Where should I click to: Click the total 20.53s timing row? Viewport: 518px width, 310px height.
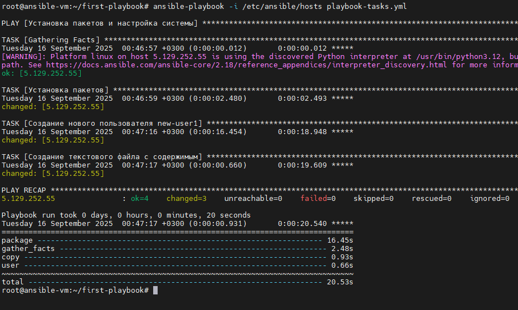point(177,282)
